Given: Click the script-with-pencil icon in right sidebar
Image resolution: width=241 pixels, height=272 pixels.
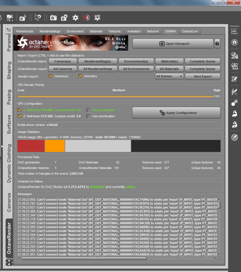Looking at the screenshot, I should (234, 79).
